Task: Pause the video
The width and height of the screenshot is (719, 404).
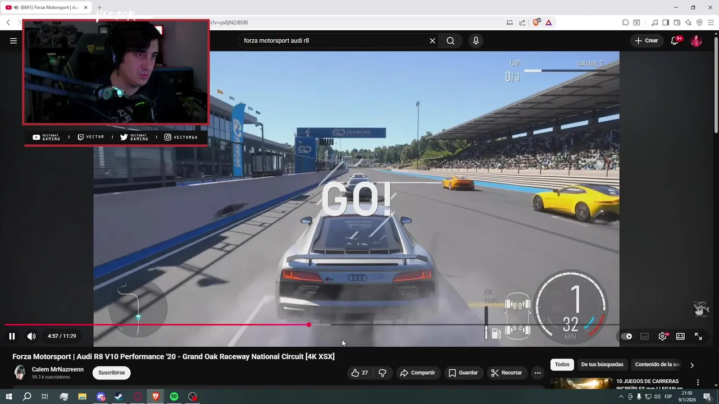Action: click(12, 336)
